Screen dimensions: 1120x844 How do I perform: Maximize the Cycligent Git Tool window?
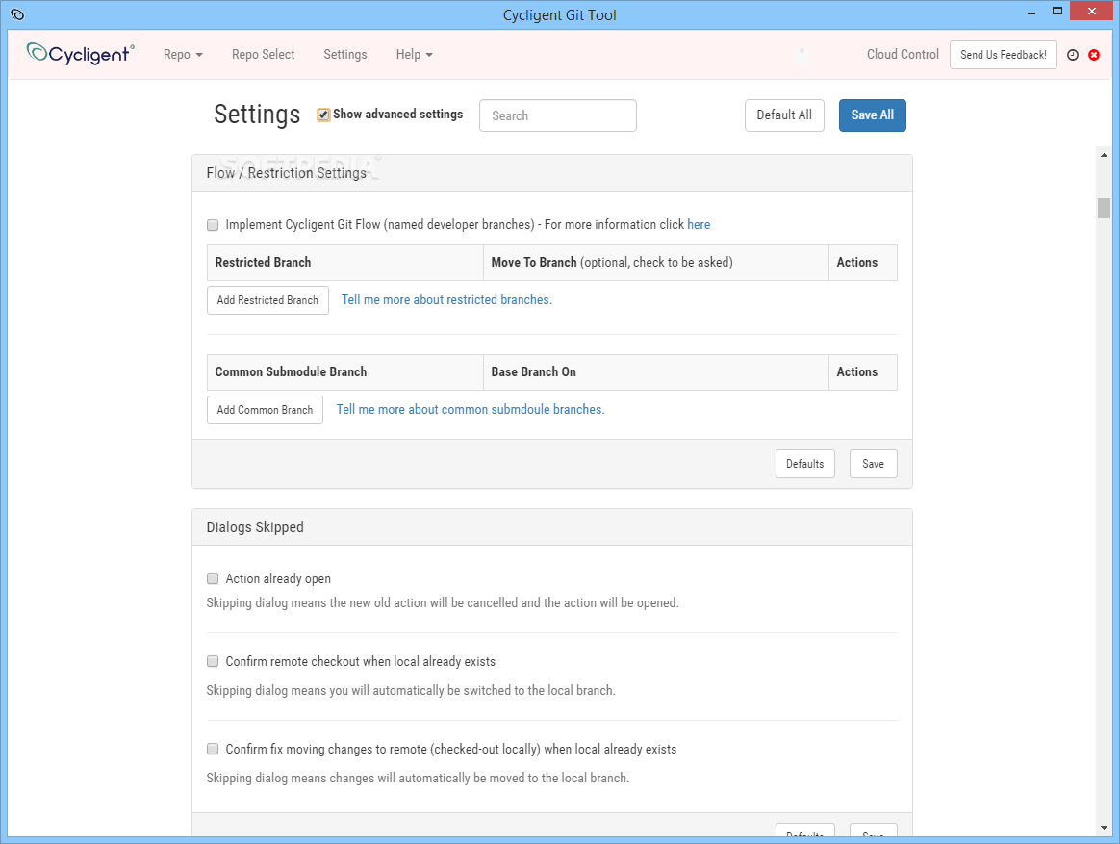[1057, 12]
